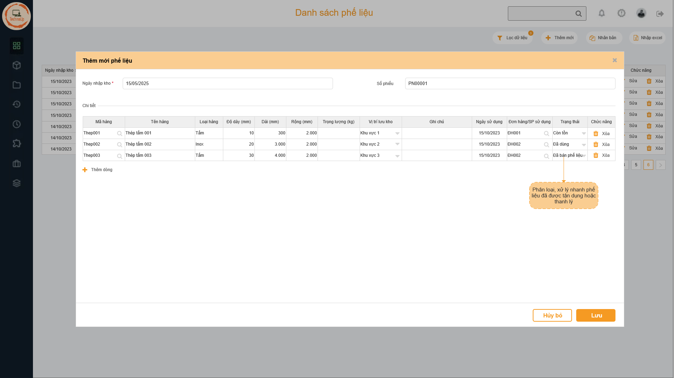The width and height of the screenshot is (674, 378).
Task: Click the Hủy bỏ cancel button
Action: pos(552,315)
